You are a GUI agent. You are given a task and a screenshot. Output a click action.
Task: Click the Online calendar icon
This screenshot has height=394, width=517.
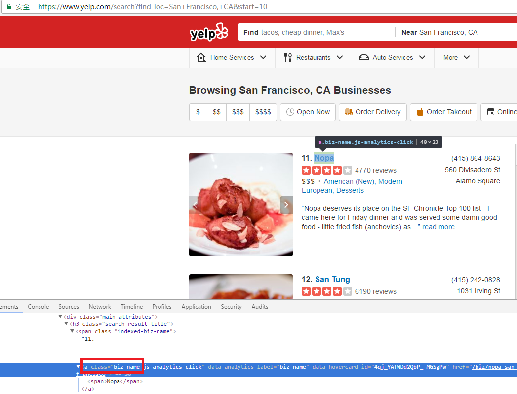[491, 112]
